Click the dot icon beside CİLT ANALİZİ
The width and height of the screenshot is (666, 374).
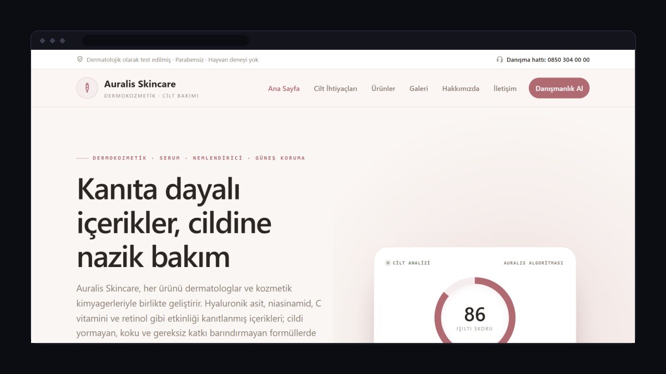388,263
